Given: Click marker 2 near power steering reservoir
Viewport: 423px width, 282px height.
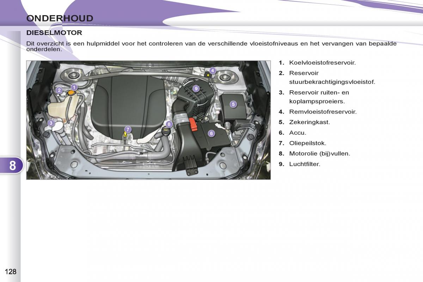Looking at the screenshot, I should (x=60, y=90).
